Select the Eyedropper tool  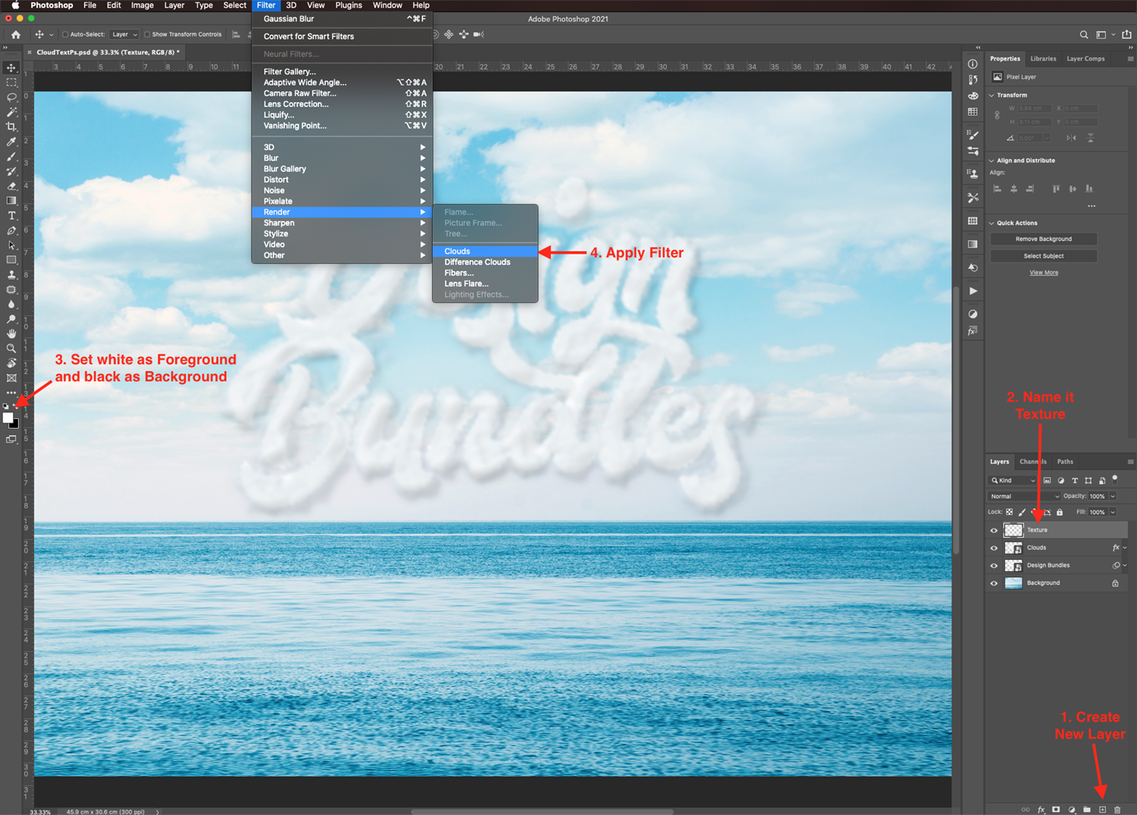[11, 142]
